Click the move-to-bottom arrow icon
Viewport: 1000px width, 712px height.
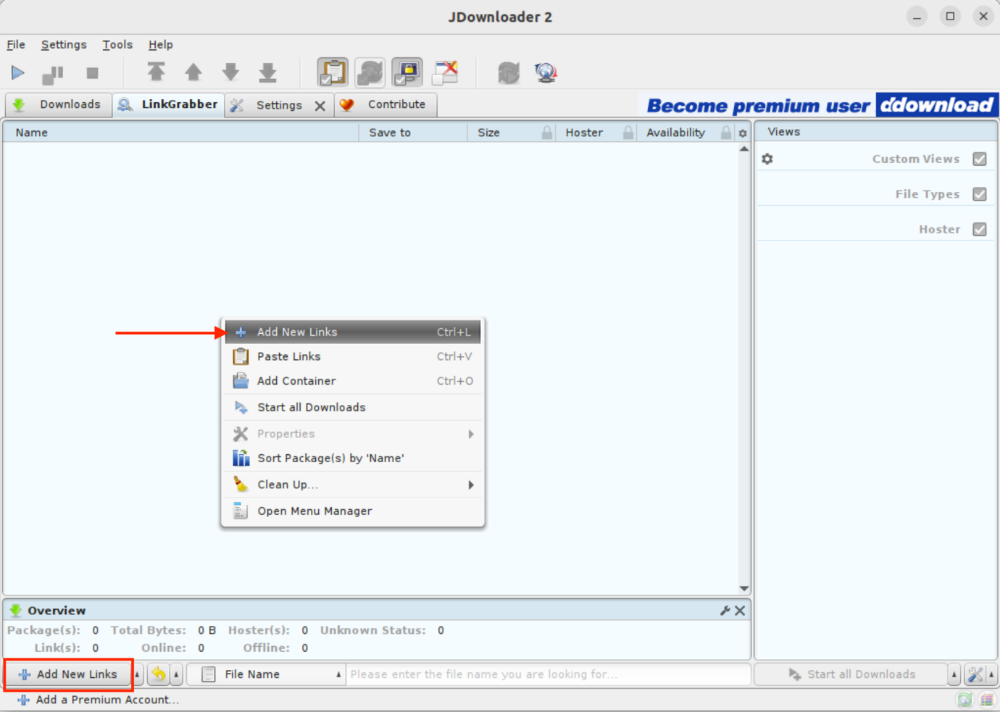(x=267, y=72)
